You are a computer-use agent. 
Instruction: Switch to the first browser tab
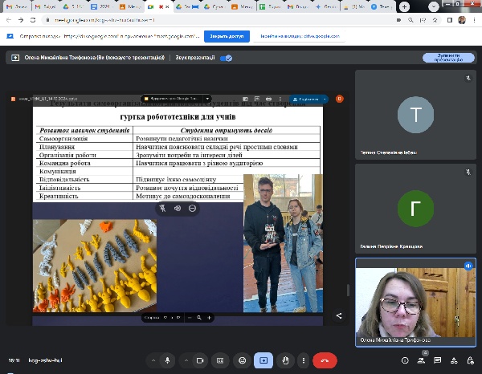tap(16, 6)
